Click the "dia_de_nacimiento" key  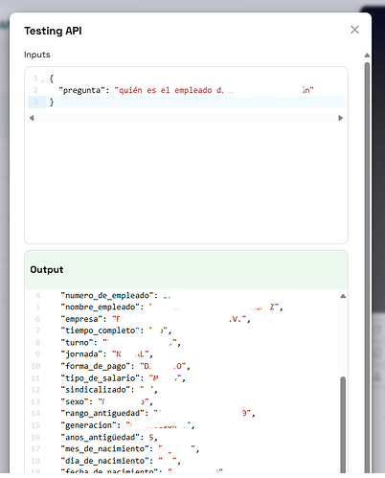(x=105, y=461)
